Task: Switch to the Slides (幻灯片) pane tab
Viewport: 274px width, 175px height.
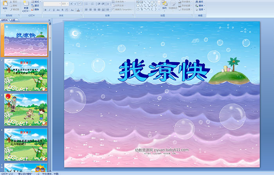Action: tap(5, 20)
